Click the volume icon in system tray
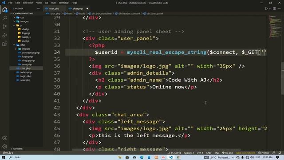 coord(252,157)
